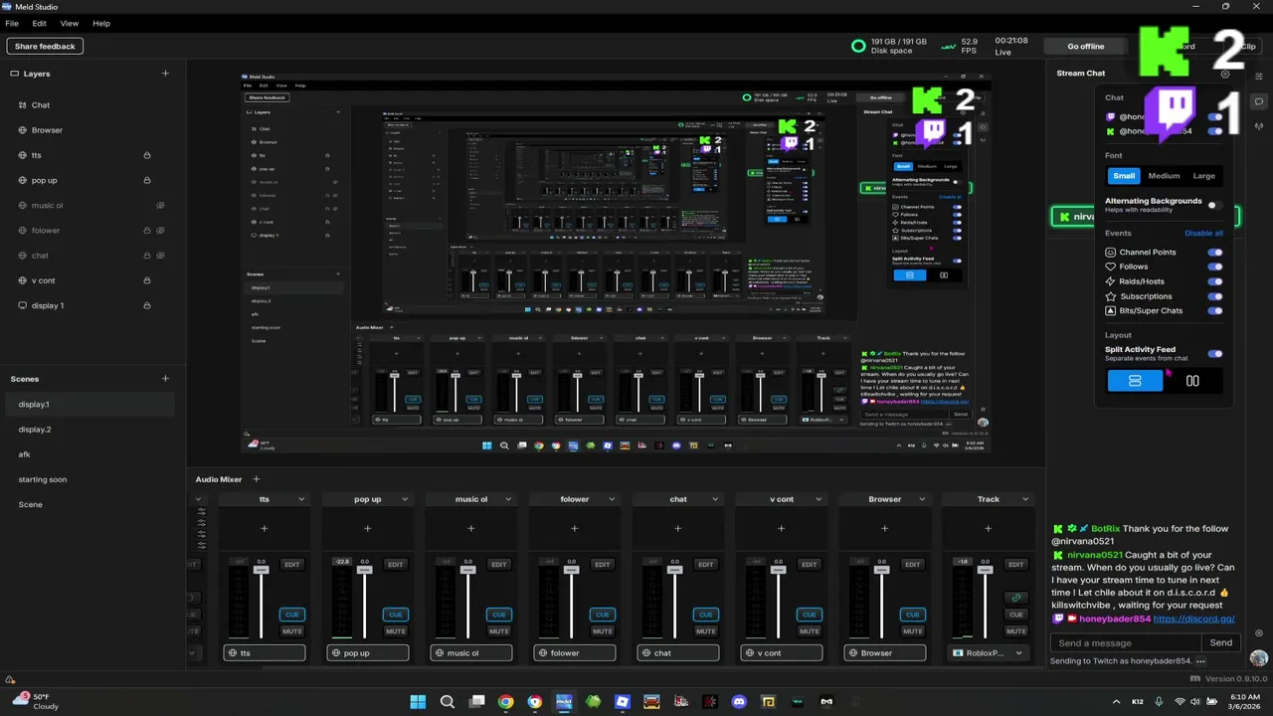The height and width of the screenshot is (716, 1273).
Task: Click the warning icon at bottom-left corner
Action: tap(10, 680)
